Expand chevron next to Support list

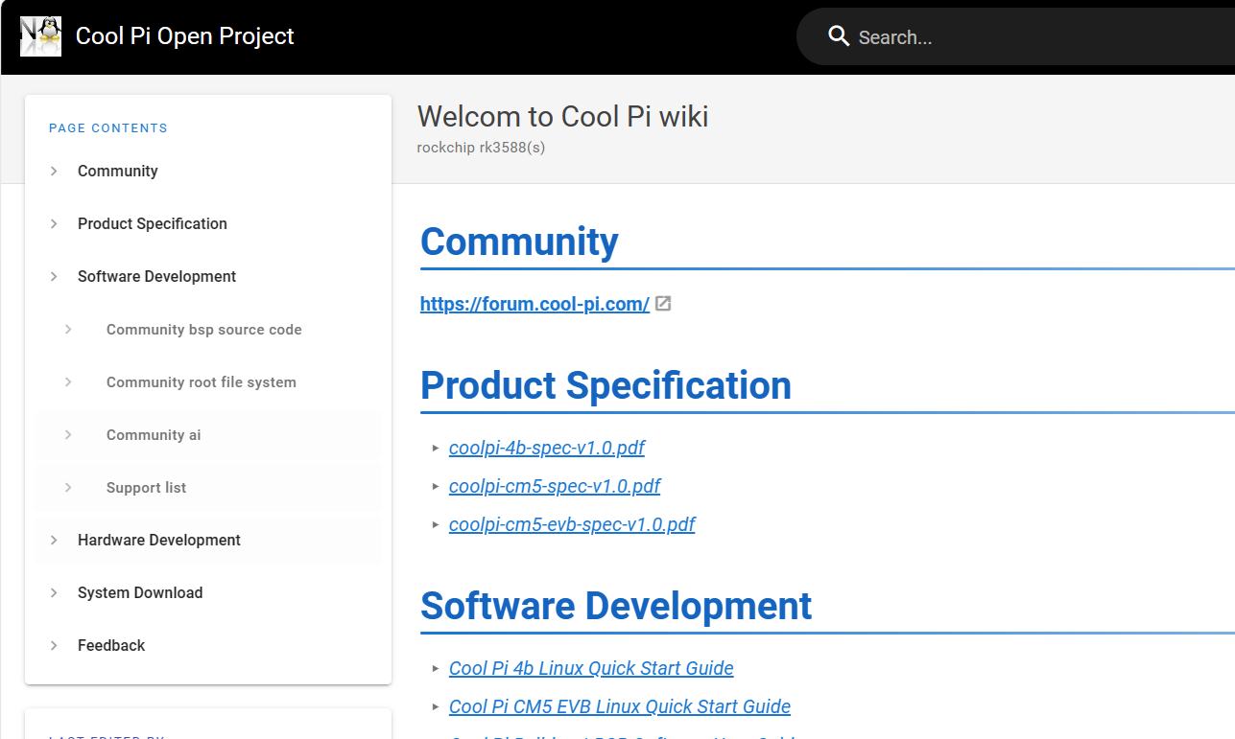click(x=68, y=487)
